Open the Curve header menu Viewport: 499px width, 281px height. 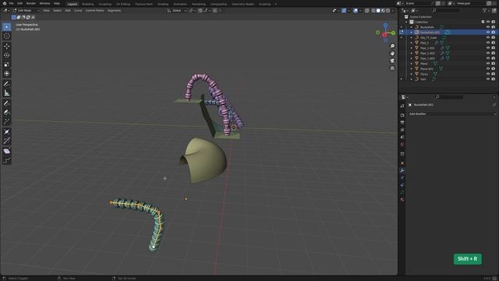pos(78,10)
